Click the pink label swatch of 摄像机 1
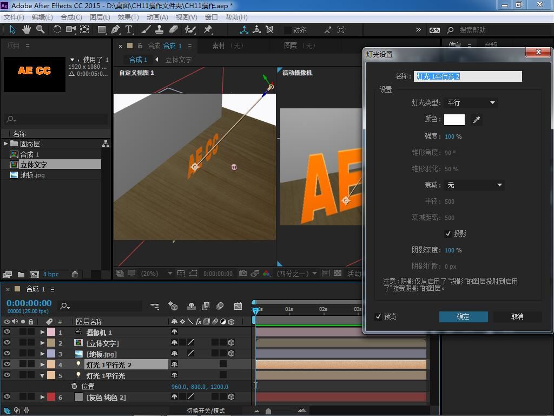The width and height of the screenshot is (554, 416). pyautogui.click(x=51, y=332)
